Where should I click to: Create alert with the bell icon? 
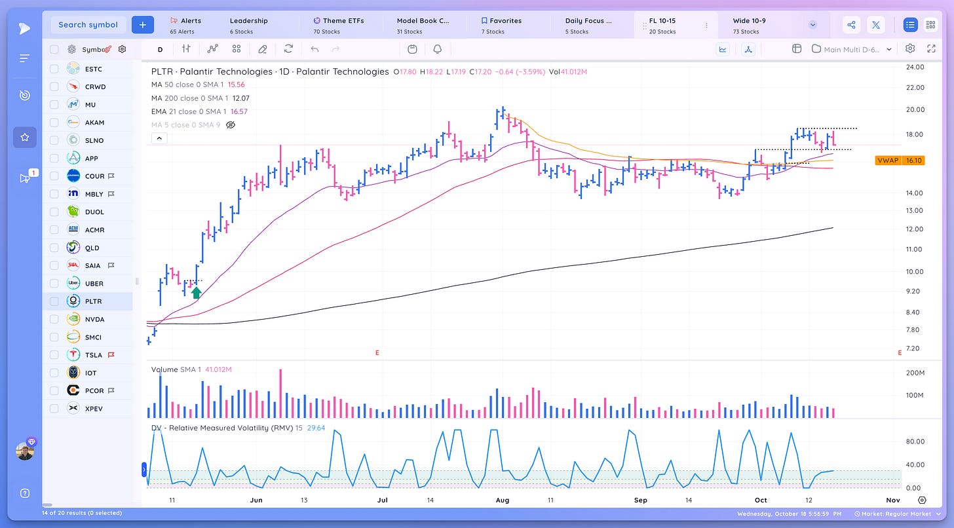click(437, 49)
